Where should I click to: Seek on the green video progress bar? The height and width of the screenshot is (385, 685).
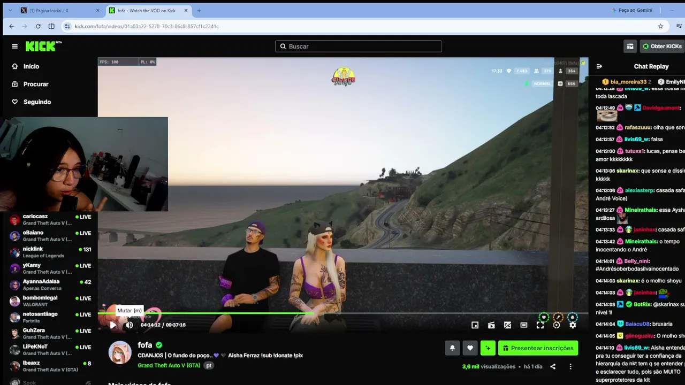[x=342, y=313]
